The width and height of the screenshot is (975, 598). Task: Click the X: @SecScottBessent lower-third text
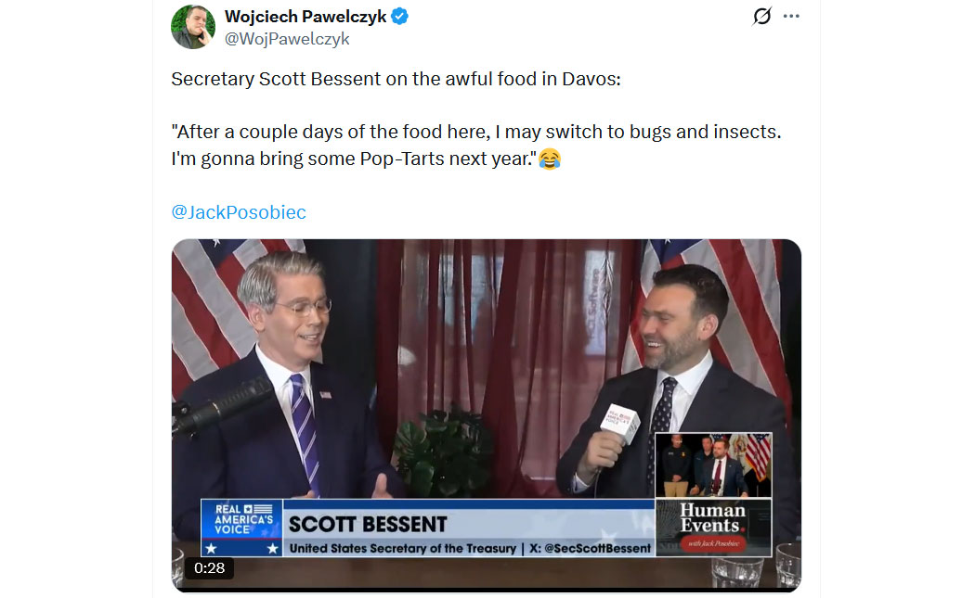(x=590, y=548)
